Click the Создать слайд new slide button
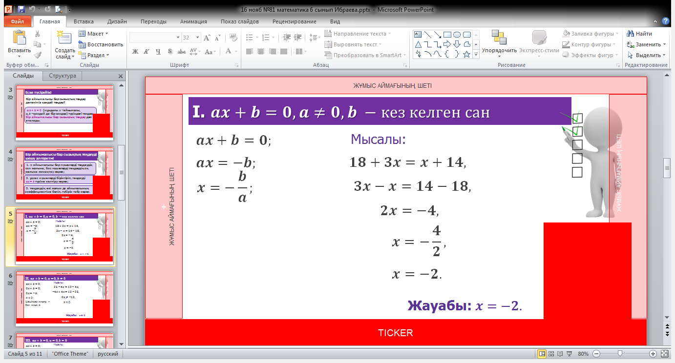The width and height of the screenshot is (675, 363). click(x=64, y=44)
